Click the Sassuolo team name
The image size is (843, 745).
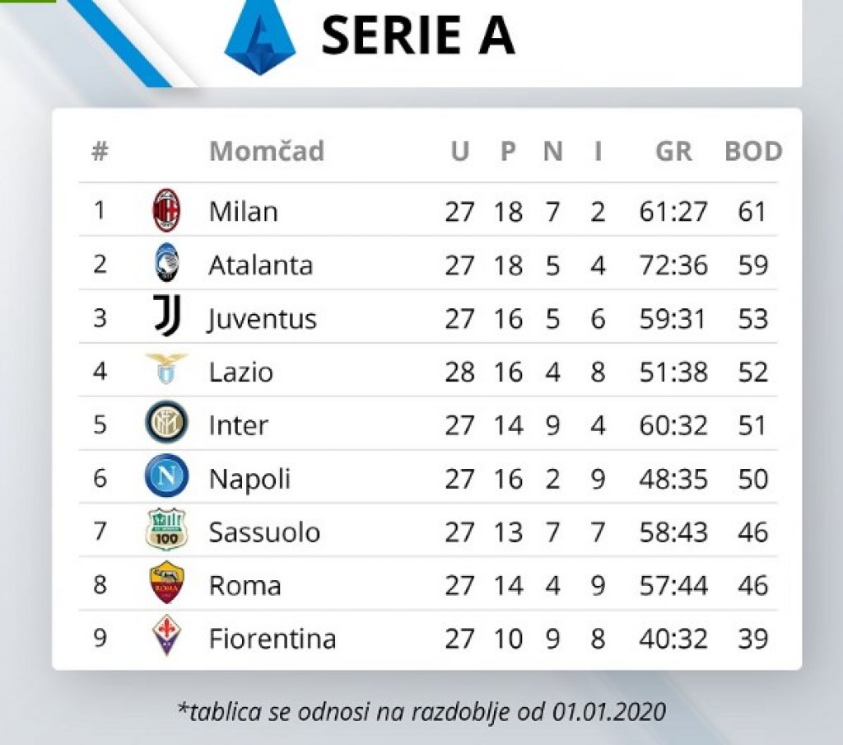(x=264, y=532)
